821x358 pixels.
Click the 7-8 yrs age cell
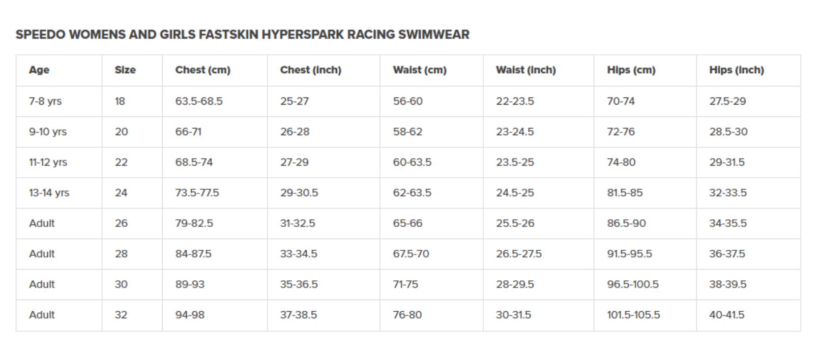click(45, 101)
